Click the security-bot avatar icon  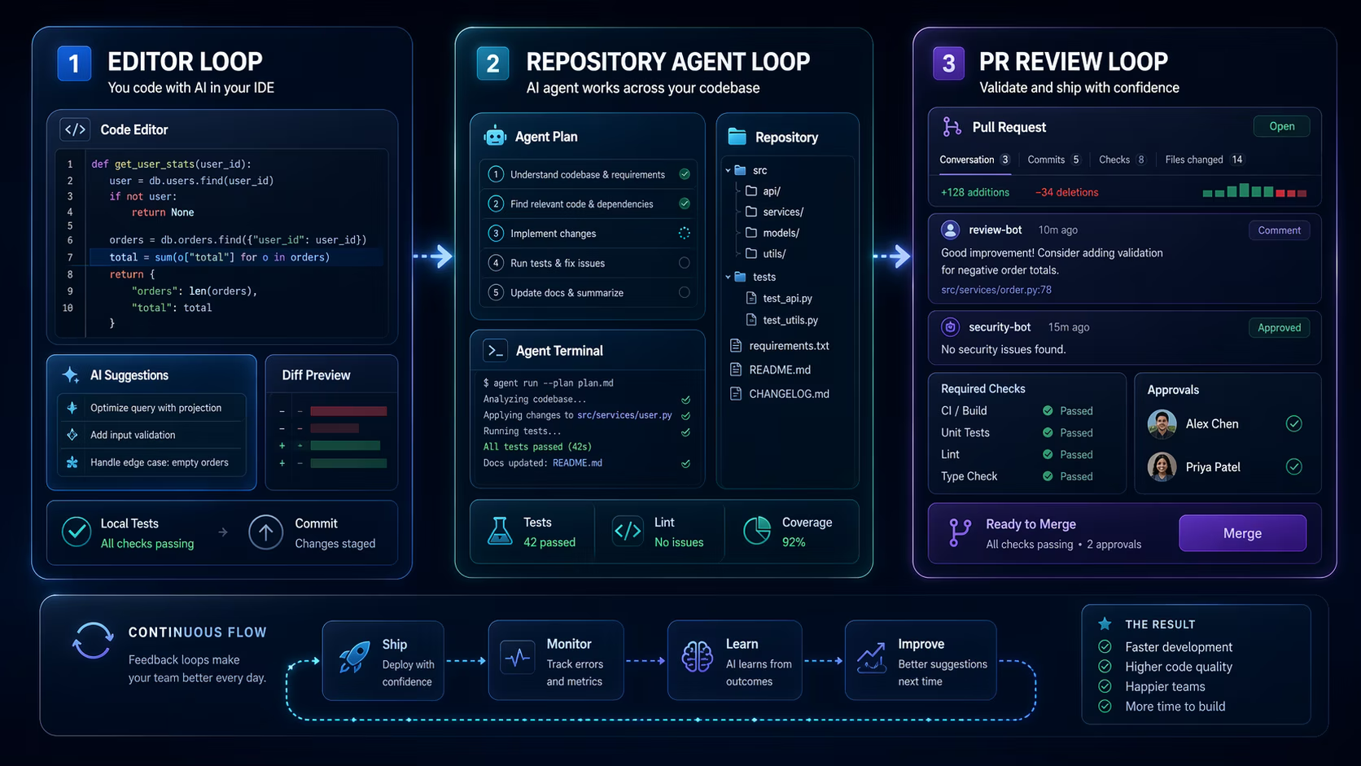click(x=950, y=327)
